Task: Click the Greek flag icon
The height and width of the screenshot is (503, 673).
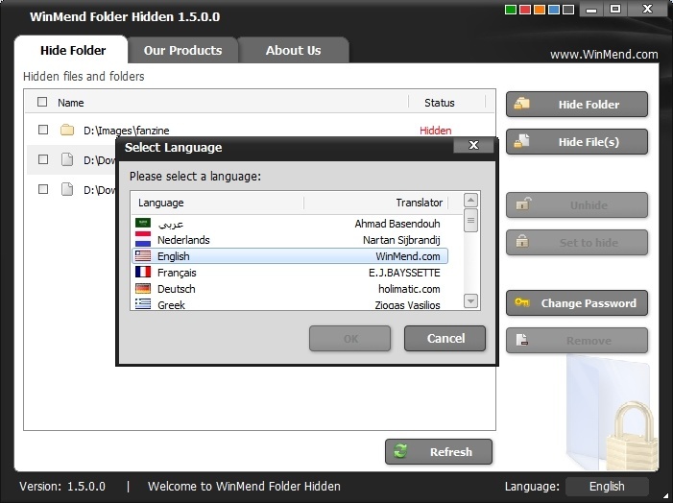Action: tap(143, 304)
